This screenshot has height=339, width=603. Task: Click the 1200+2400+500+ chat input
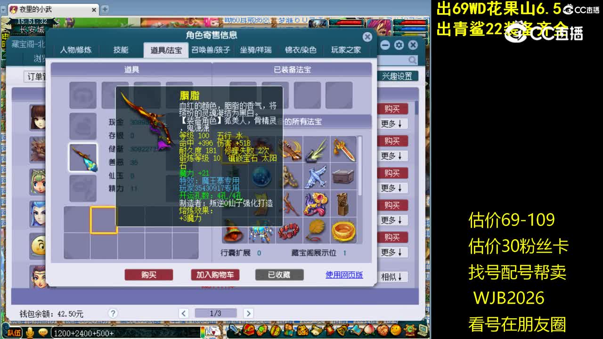coord(125,333)
